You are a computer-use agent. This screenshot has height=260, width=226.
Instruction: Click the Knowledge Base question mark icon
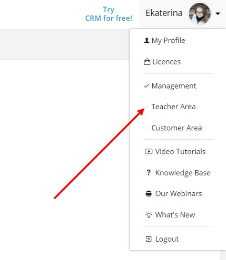[x=149, y=172]
